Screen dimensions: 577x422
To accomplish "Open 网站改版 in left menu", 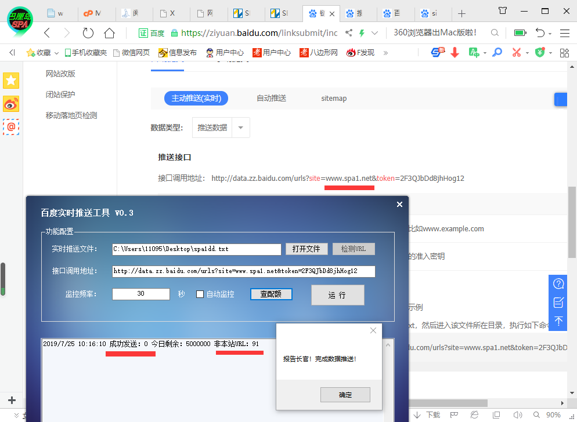I will 60,74.
